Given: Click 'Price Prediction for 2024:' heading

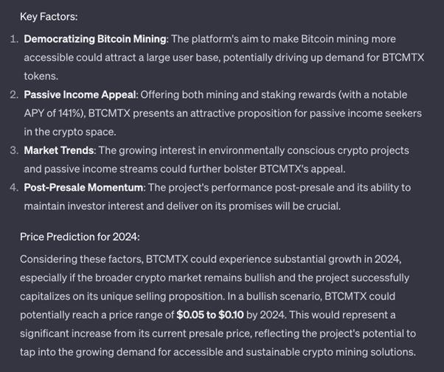Looking at the screenshot, I should pyautogui.click(x=80, y=236).
